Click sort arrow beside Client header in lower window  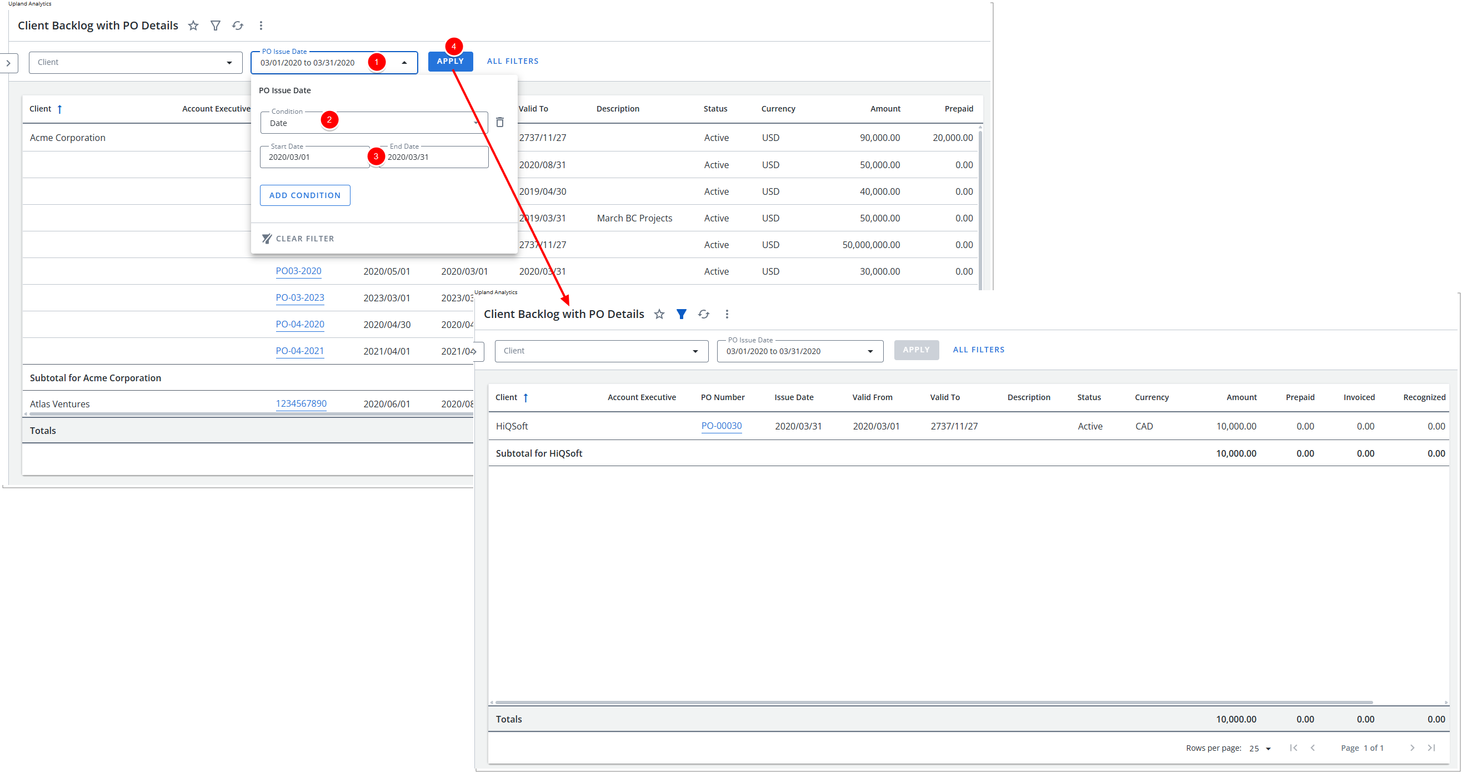pos(525,398)
